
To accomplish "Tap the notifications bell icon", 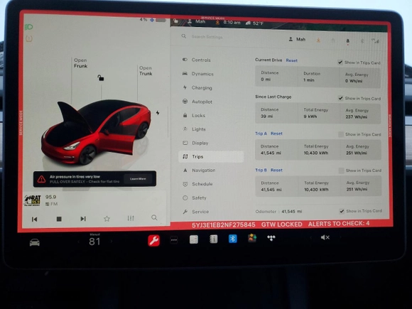I will (347, 41).
